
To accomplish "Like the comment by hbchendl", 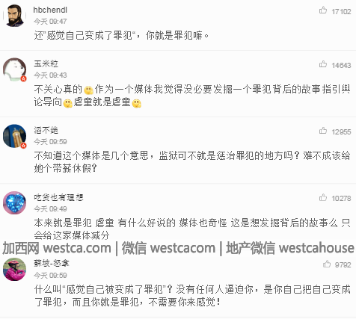I will click(x=323, y=10).
